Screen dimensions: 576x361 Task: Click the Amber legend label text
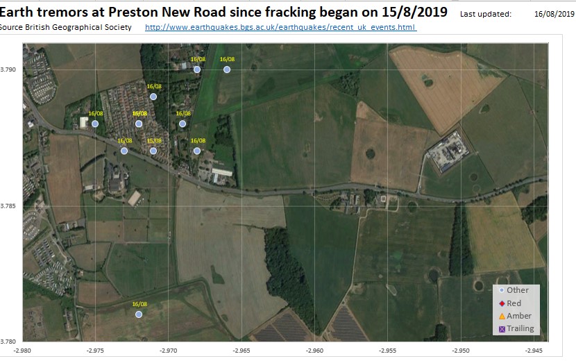pos(519,316)
